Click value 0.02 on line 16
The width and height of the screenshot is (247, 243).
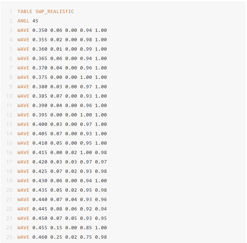pyautogui.click(x=71, y=153)
